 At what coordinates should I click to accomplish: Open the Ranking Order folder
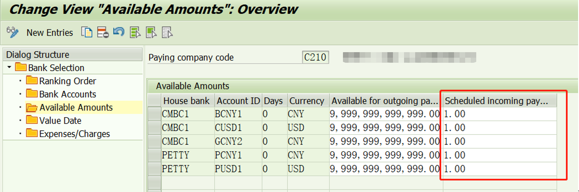coord(68,81)
